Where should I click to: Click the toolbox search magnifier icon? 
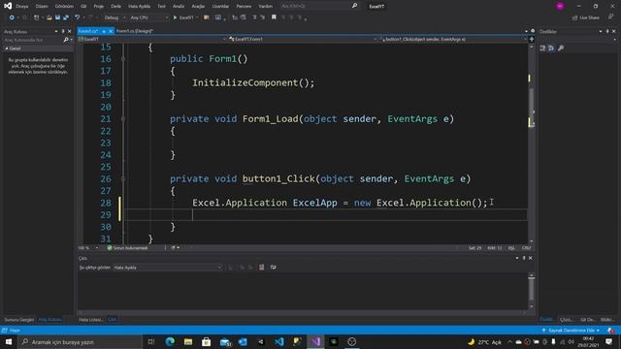[x=66, y=40]
